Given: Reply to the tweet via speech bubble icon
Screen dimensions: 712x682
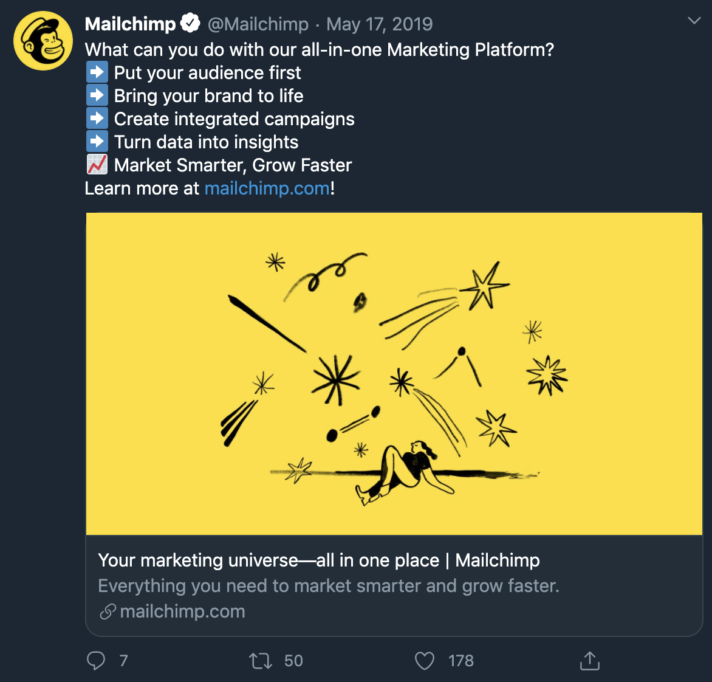Looking at the screenshot, I should [96, 661].
